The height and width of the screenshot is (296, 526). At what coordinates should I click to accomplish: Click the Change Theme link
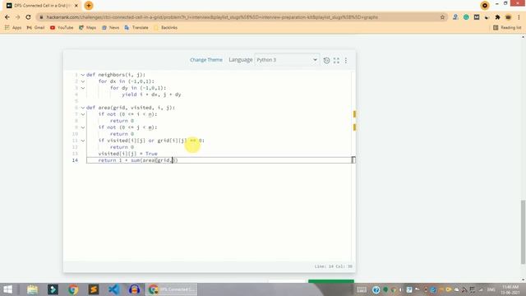(206, 60)
